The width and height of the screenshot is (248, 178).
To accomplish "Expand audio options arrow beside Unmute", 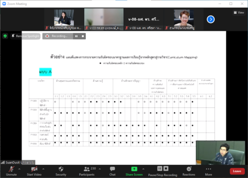I will (19, 169).
